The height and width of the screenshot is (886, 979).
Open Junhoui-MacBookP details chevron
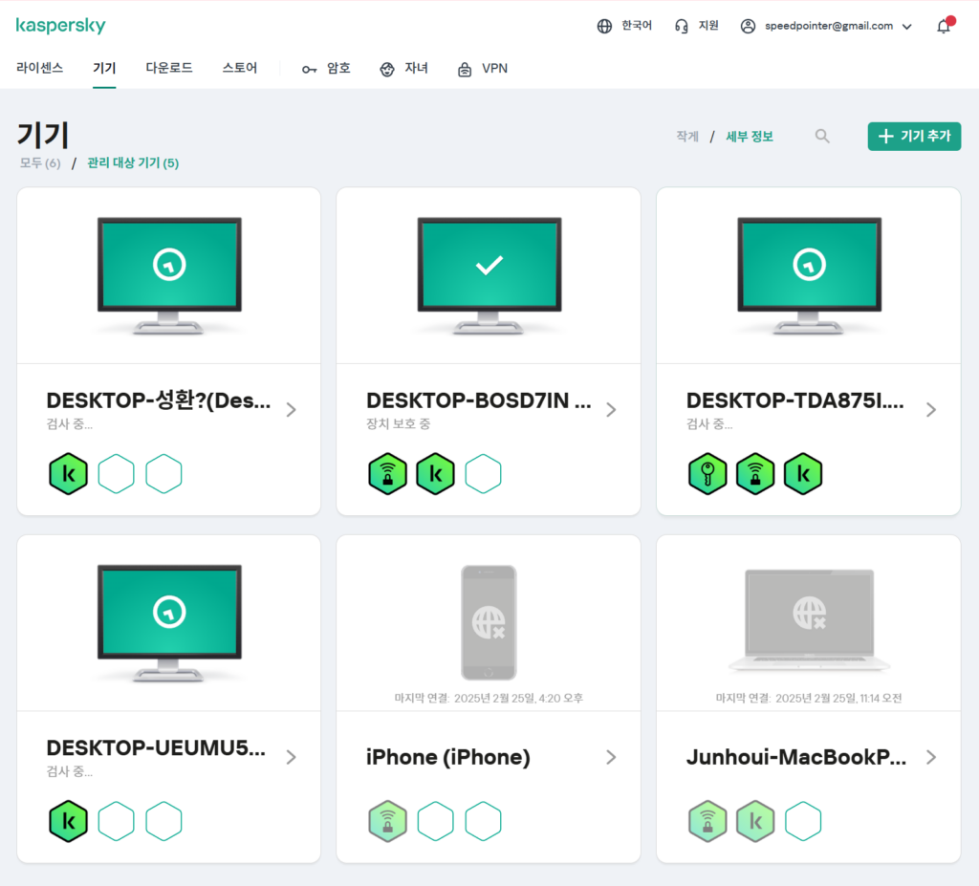(x=931, y=757)
